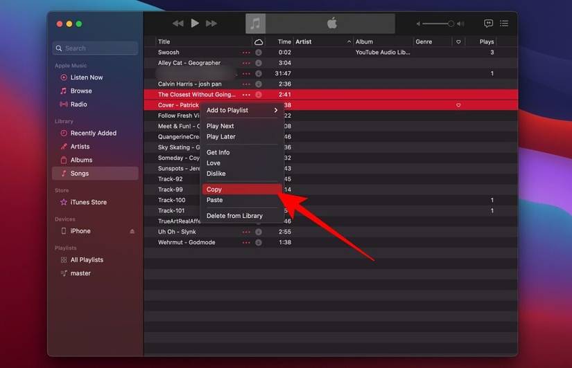This screenshot has width=572, height=368.
Task: Open more options dots for Alley Cat
Action: click(246, 64)
